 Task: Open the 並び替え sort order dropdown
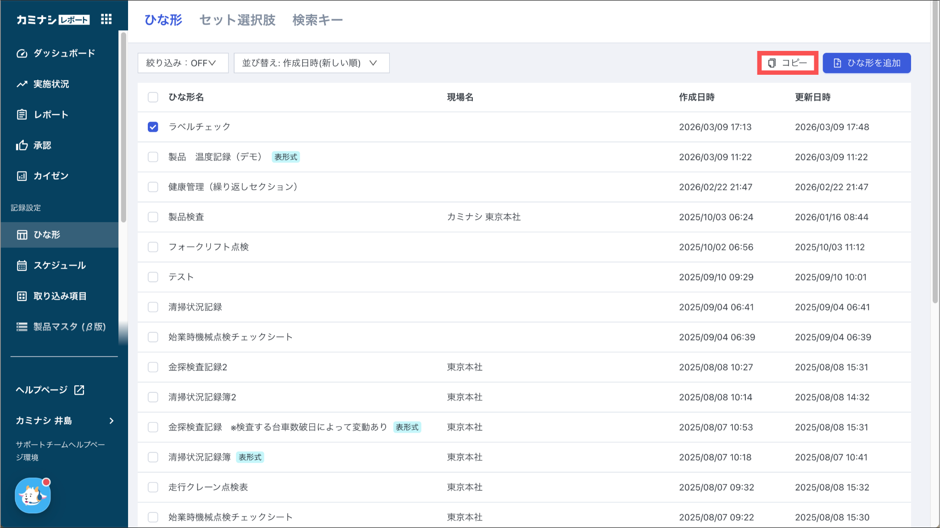(x=311, y=63)
